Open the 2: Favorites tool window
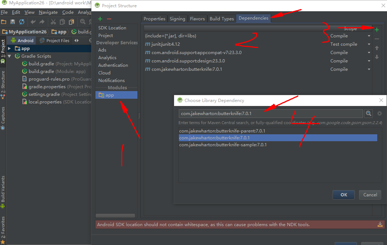The width and height of the screenshot is (387, 245). click(x=3, y=230)
